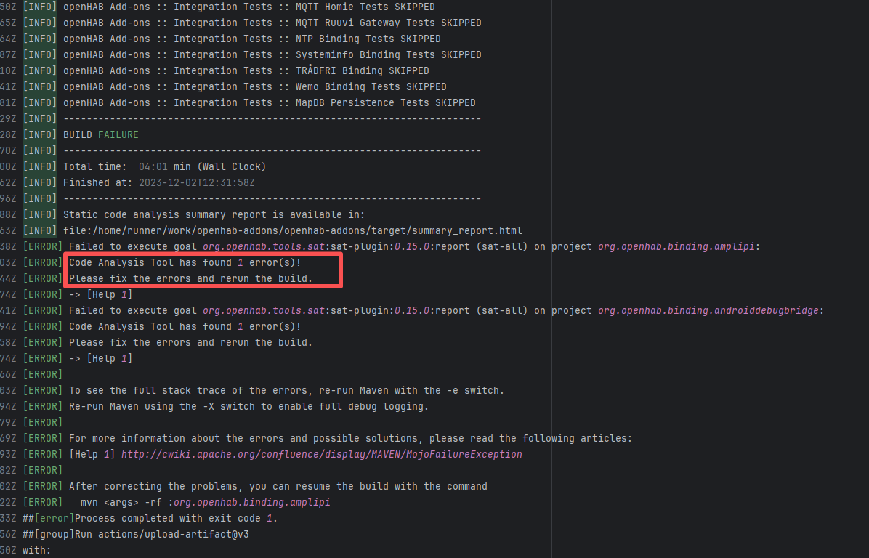
Task: Click the red-boxed Code Analysis Tool error
Action: [x=185, y=262]
